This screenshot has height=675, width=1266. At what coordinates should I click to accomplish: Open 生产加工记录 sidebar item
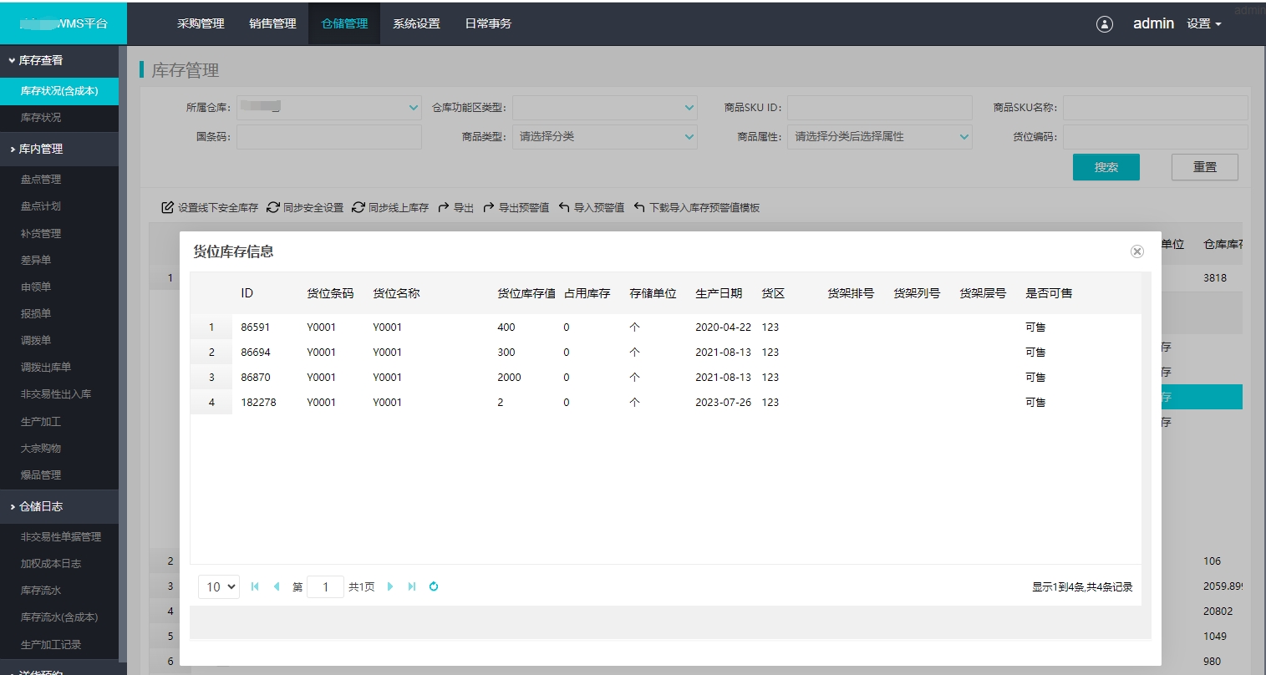(59, 645)
